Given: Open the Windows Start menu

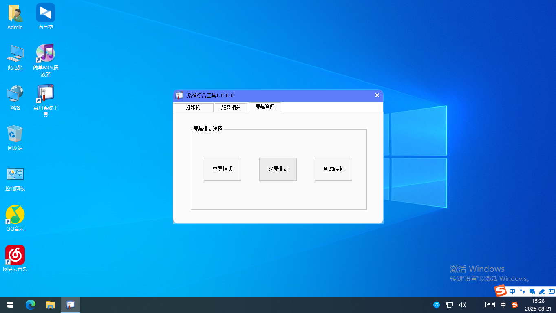Looking at the screenshot, I should tap(10, 305).
